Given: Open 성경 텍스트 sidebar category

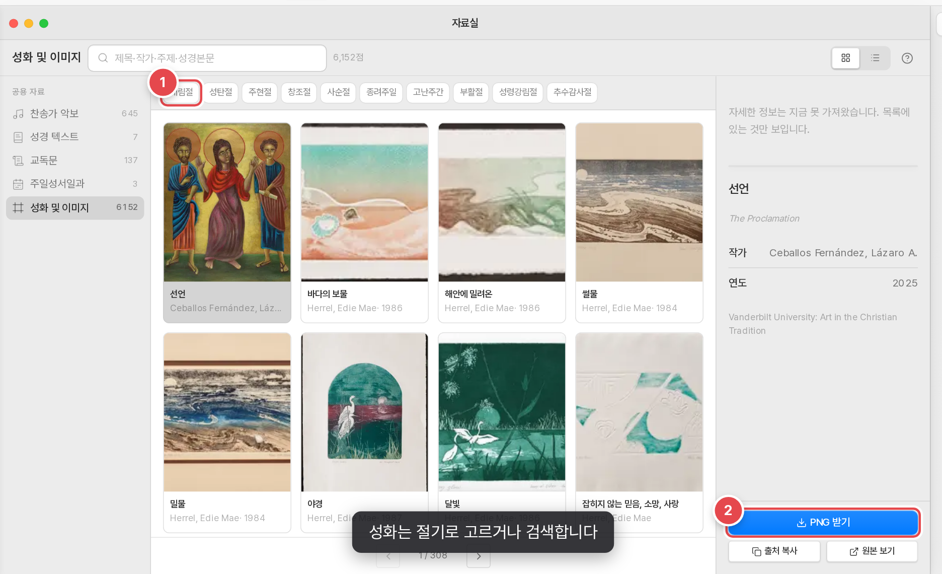Looking at the screenshot, I should (75, 137).
